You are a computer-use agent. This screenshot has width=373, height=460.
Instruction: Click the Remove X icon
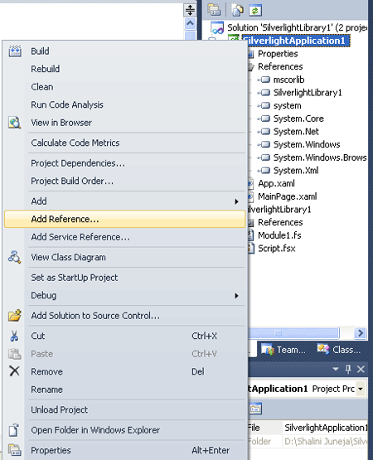[14, 370]
